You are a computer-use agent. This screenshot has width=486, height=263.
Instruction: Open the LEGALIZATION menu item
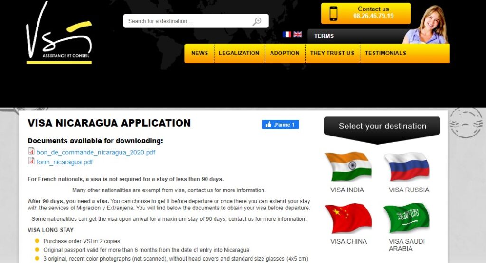[239, 53]
